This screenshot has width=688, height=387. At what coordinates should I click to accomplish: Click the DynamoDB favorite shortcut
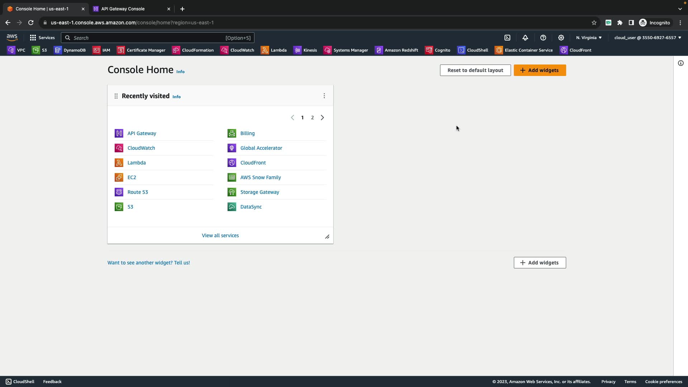tap(70, 50)
